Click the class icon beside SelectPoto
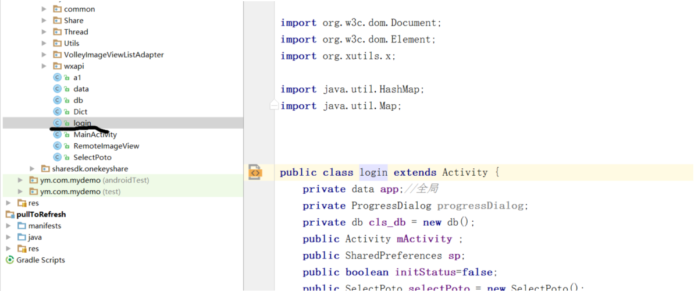 click(x=57, y=157)
